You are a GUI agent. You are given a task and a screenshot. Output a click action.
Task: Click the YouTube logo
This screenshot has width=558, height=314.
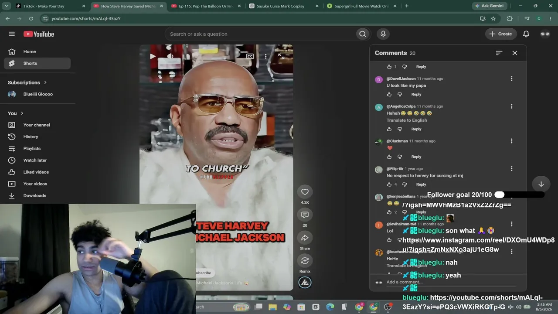(39, 34)
